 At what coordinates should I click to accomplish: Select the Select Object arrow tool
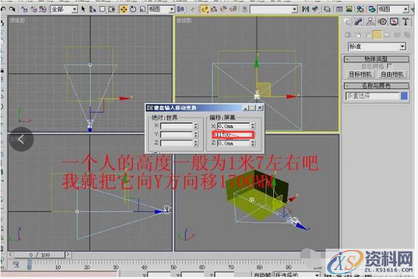pyautogui.click(x=83, y=10)
